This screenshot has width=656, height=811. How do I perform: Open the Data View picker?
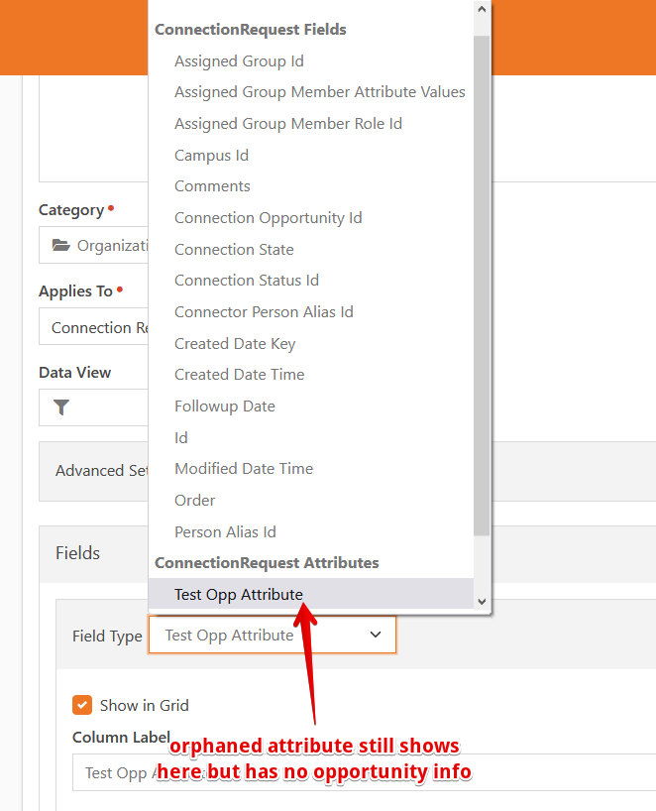coord(93,407)
